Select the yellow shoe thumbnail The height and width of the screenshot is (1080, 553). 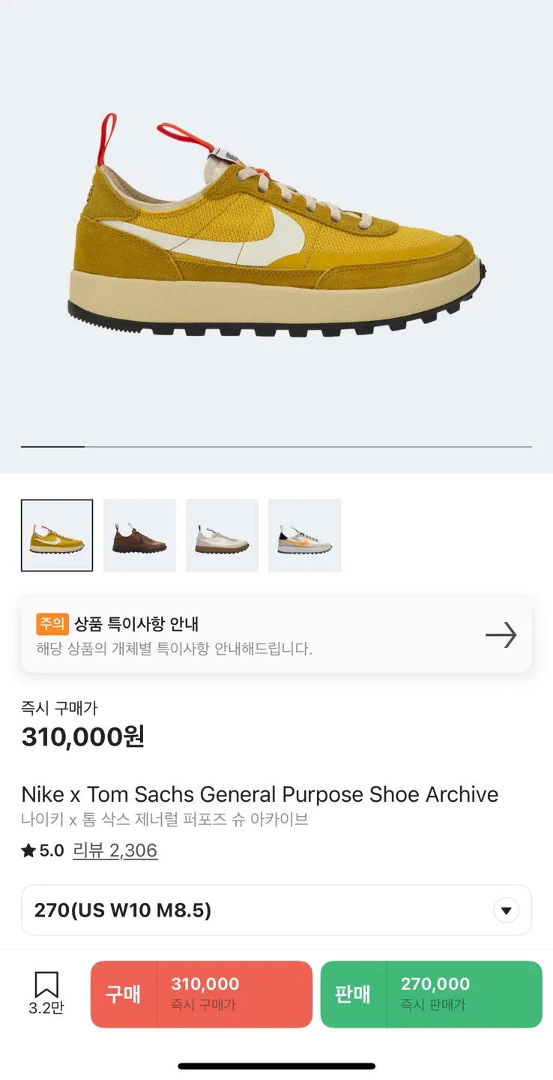click(57, 535)
